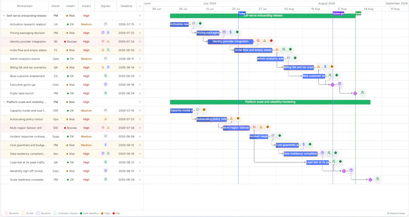The height and width of the screenshot is (217, 409).
Task: Add a column with the header plus icon
Action: pos(140,6)
